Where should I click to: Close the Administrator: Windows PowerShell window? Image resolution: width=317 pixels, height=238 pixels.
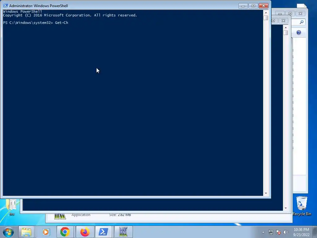tap(264, 6)
